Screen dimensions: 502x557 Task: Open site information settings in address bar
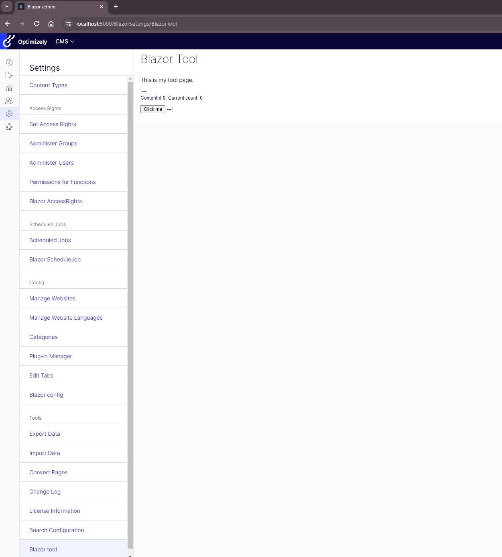[68, 24]
